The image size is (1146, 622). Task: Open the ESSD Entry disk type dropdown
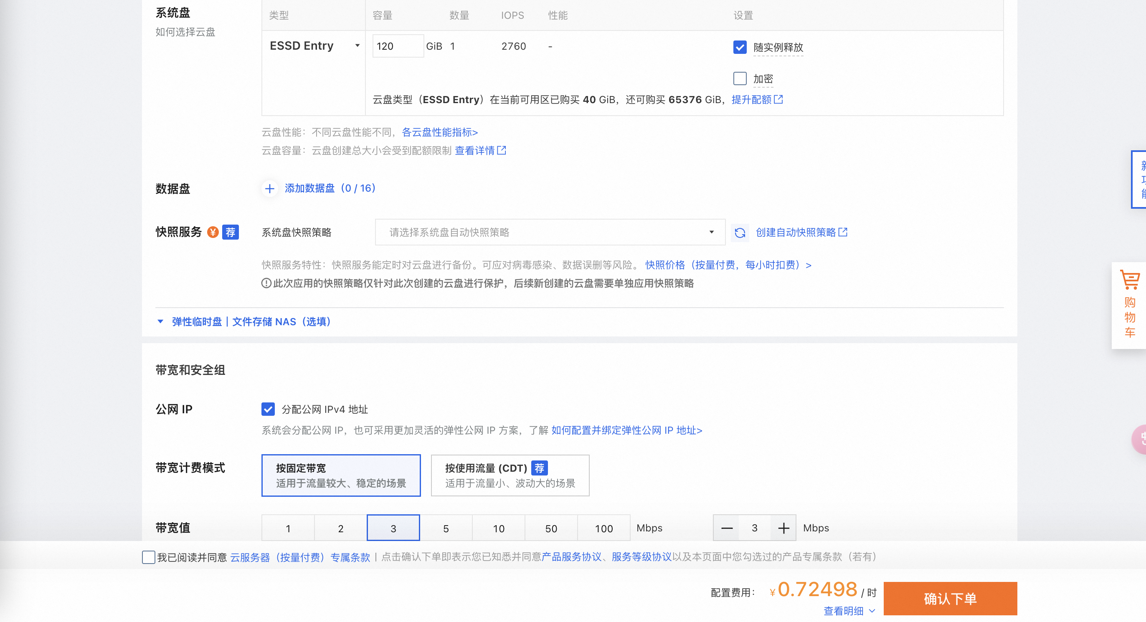coord(314,46)
